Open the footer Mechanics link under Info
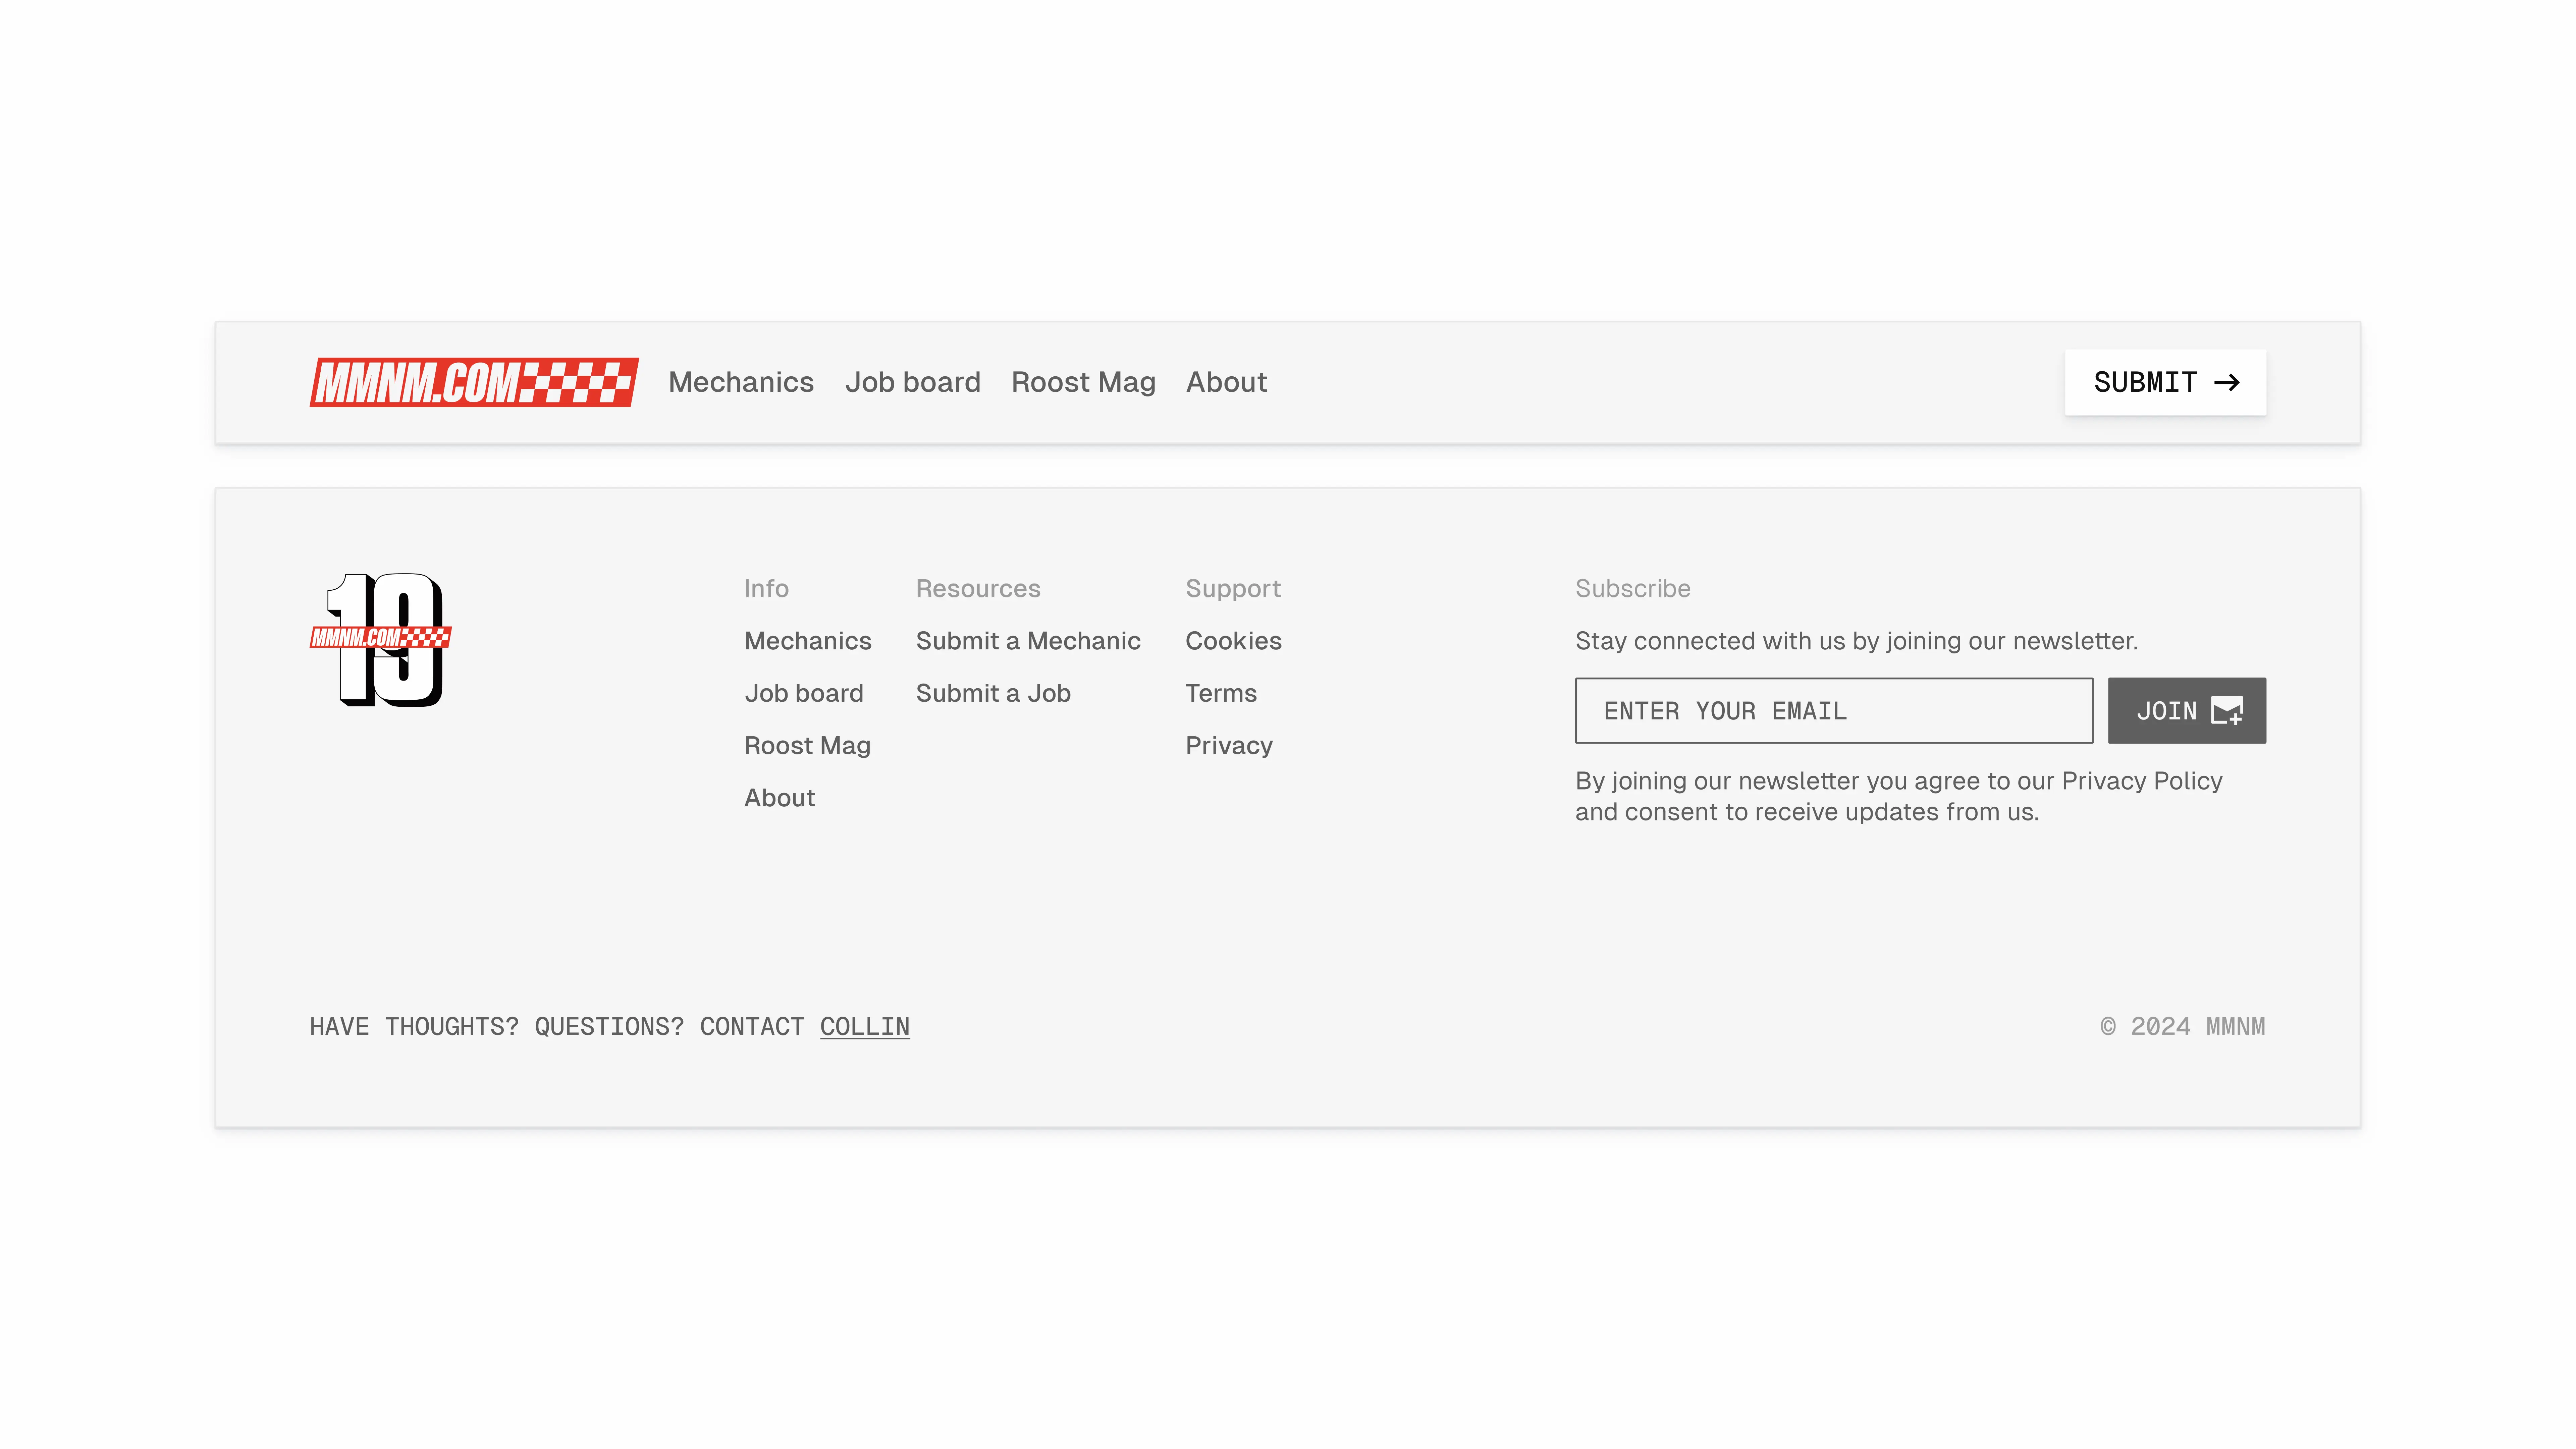Image resolution: width=2576 pixels, height=1449 pixels. (x=808, y=641)
